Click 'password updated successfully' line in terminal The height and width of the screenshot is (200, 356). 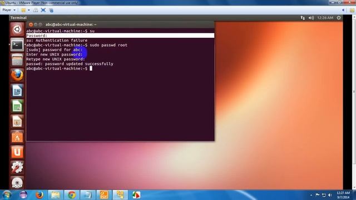click(70, 64)
